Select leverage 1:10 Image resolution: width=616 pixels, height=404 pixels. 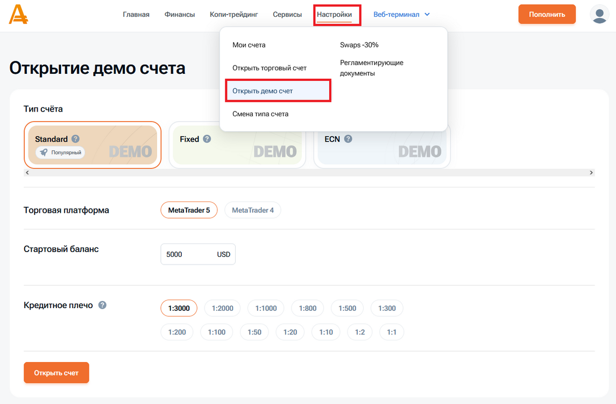pos(325,332)
